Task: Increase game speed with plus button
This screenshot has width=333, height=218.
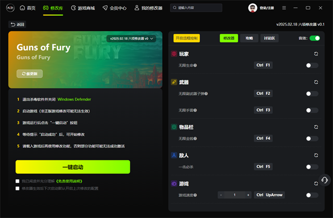Action: (x=248, y=195)
